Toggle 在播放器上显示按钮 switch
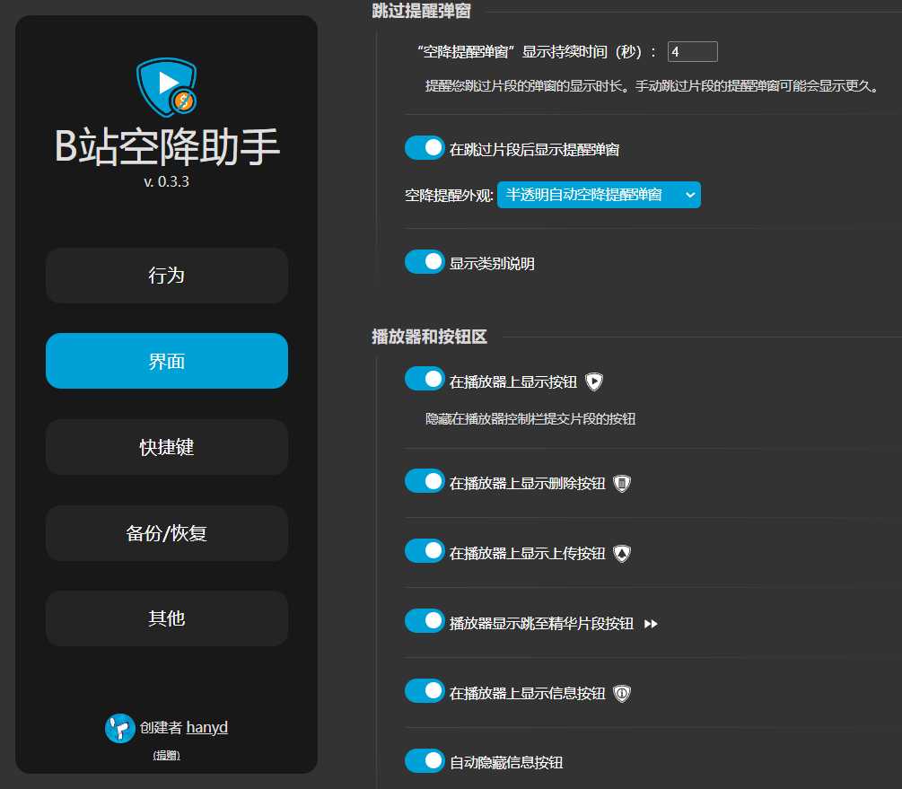 coord(425,379)
